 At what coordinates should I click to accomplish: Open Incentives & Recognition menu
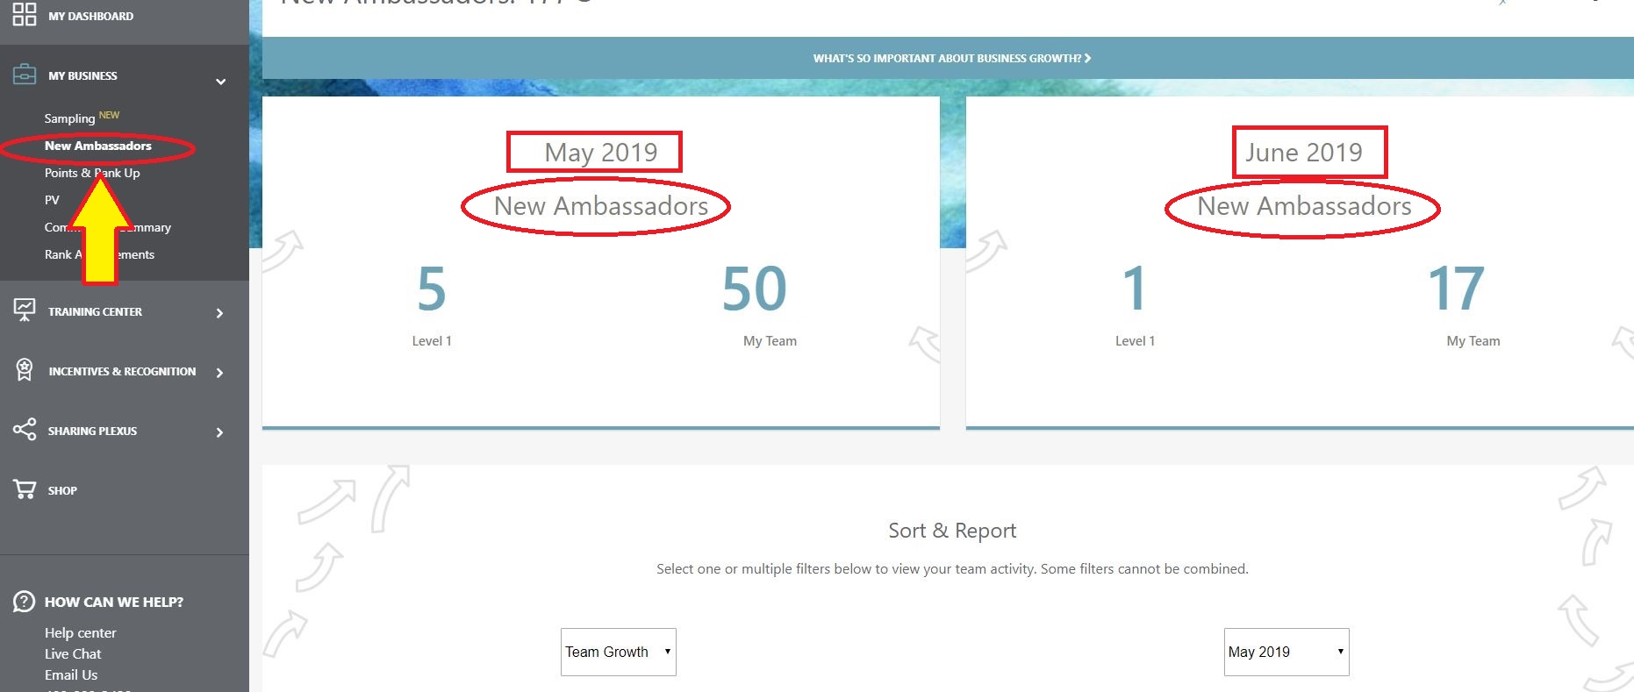[x=122, y=371]
